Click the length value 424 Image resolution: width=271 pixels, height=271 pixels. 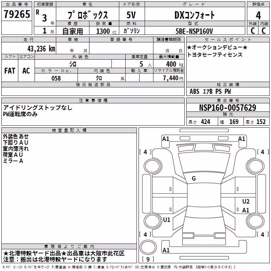(x=206, y=122)
